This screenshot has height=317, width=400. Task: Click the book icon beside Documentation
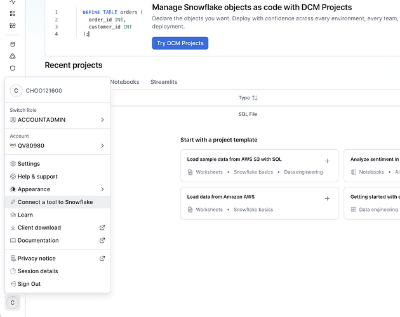click(13, 240)
